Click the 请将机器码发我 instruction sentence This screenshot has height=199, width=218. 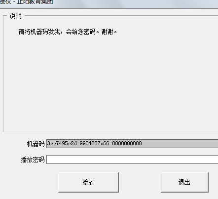tap(39, 32)
